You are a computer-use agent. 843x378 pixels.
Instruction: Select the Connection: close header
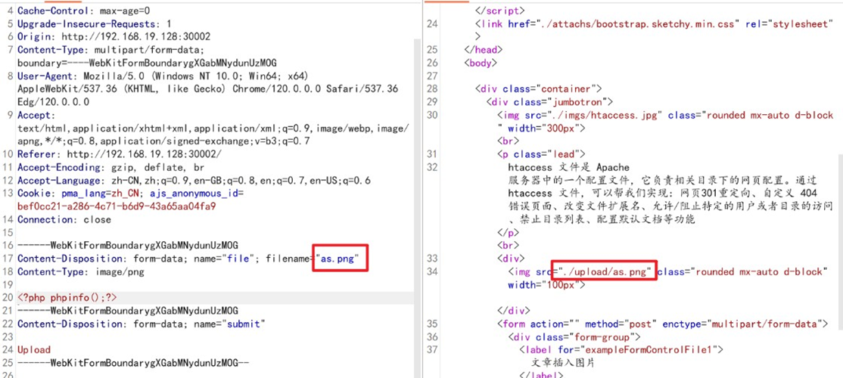tap(64, 219)
